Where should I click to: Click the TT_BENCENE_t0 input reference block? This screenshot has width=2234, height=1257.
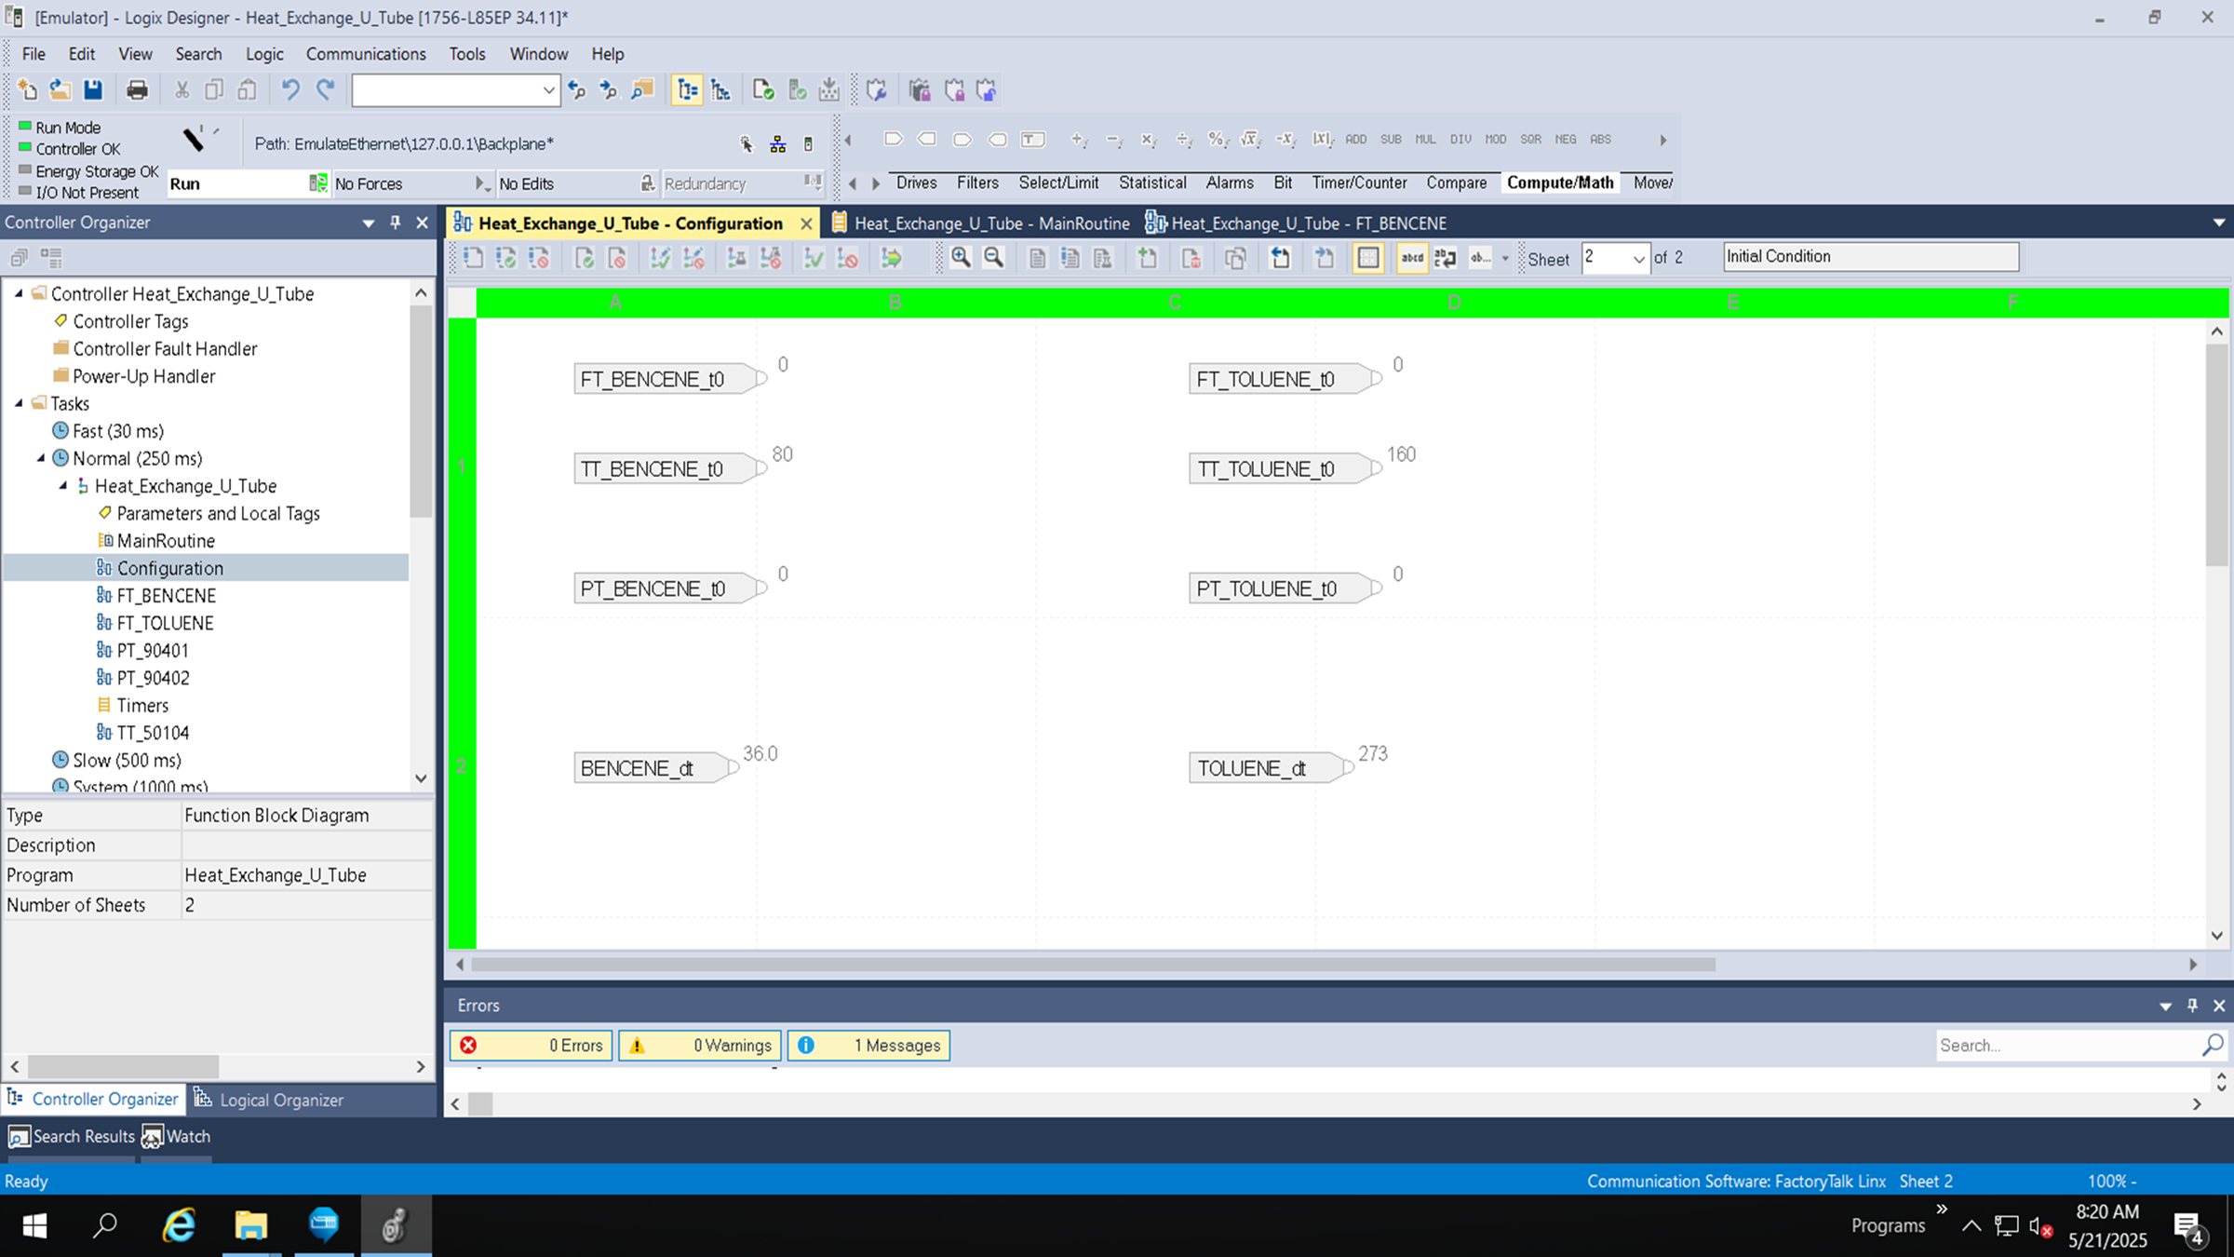(668, 468)
